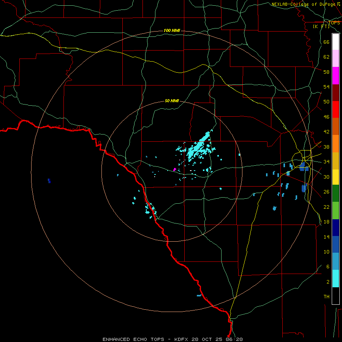Click the legend value "10"
The width and height of the screenshot is (342, 342).
pyautogui.click(x=326, y=252)
